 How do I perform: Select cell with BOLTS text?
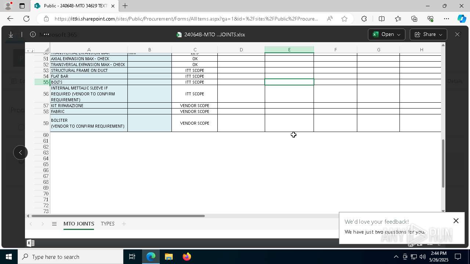(89, 82)
